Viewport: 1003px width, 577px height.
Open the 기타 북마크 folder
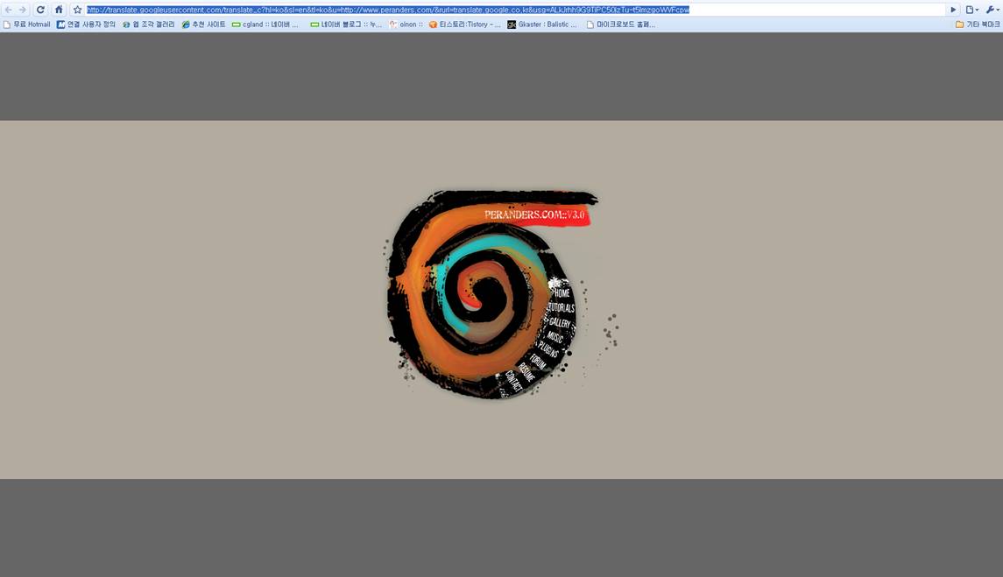pyautogui.click(x=978, y=25)
